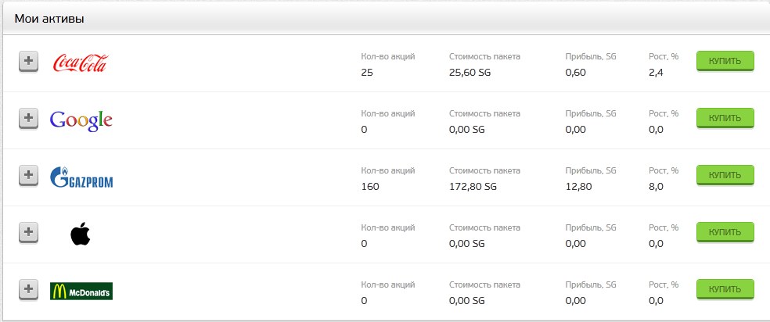Buy McDonald's shares with Купить button

coord(725,289)
